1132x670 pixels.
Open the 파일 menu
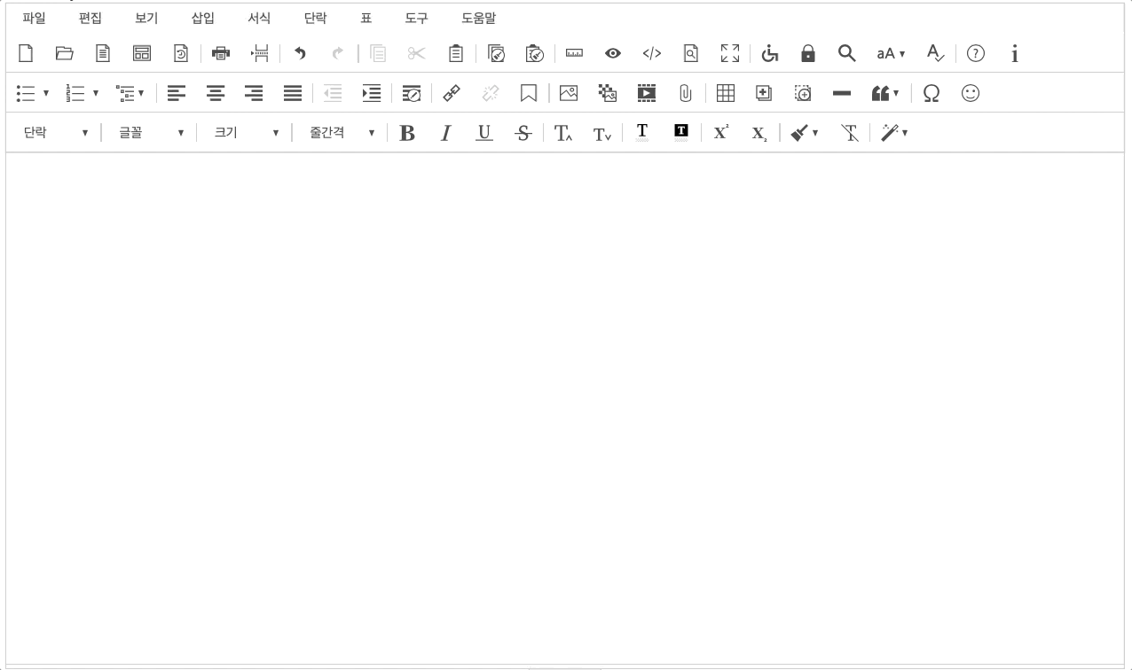coord(34,18)
